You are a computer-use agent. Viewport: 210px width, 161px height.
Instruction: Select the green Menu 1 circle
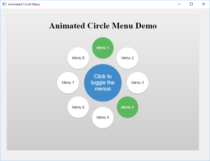pyautogui.click(x=103, y=48)
